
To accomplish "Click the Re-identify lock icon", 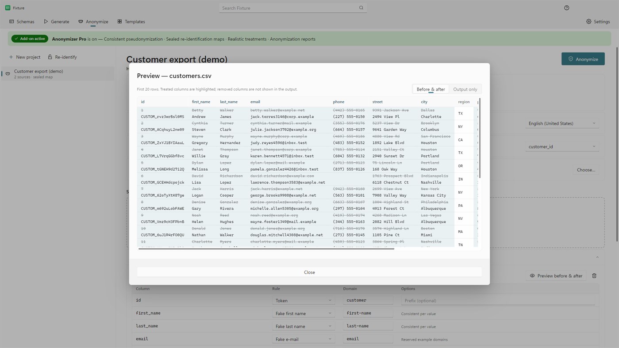I will (x=50, y=57).
